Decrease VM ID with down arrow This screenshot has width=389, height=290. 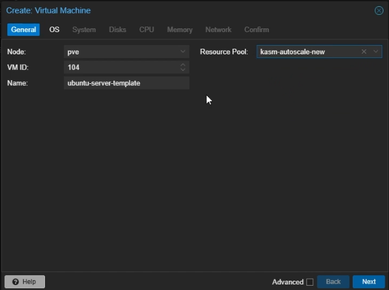click(183, 70)
